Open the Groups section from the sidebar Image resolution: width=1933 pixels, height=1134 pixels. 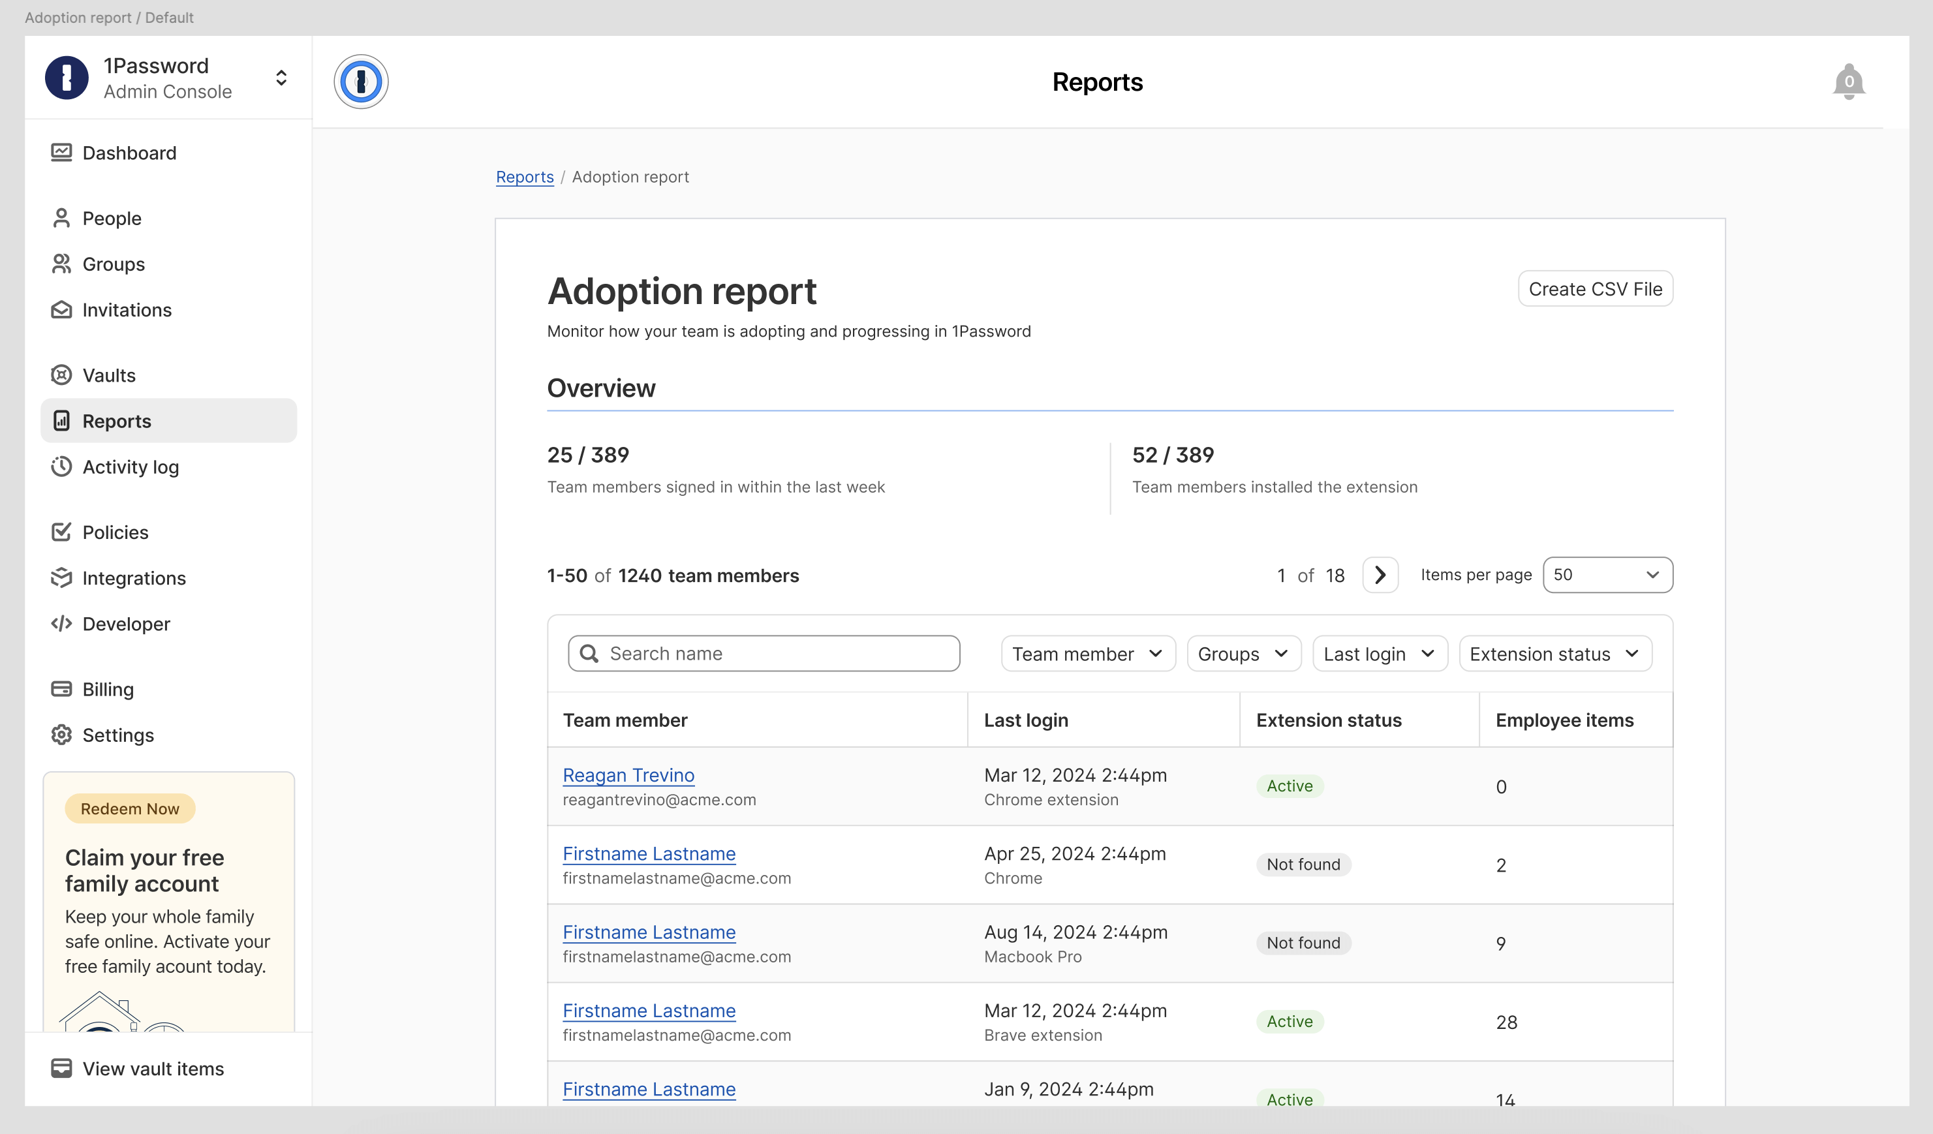coord(113,264)
